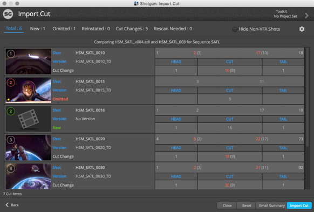Enable the Hide Non-VFX Shots checkbox

tap(235, 29)
